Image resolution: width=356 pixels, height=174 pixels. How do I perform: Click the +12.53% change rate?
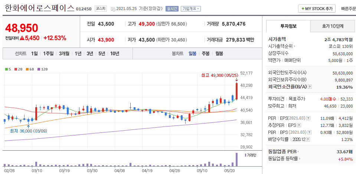55,38
